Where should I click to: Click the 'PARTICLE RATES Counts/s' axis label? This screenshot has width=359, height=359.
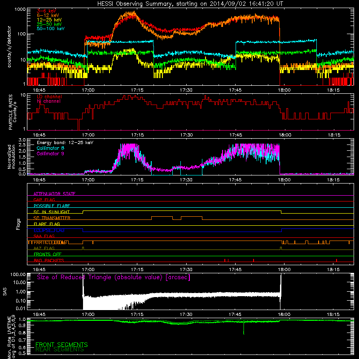(x=13, y=112)
